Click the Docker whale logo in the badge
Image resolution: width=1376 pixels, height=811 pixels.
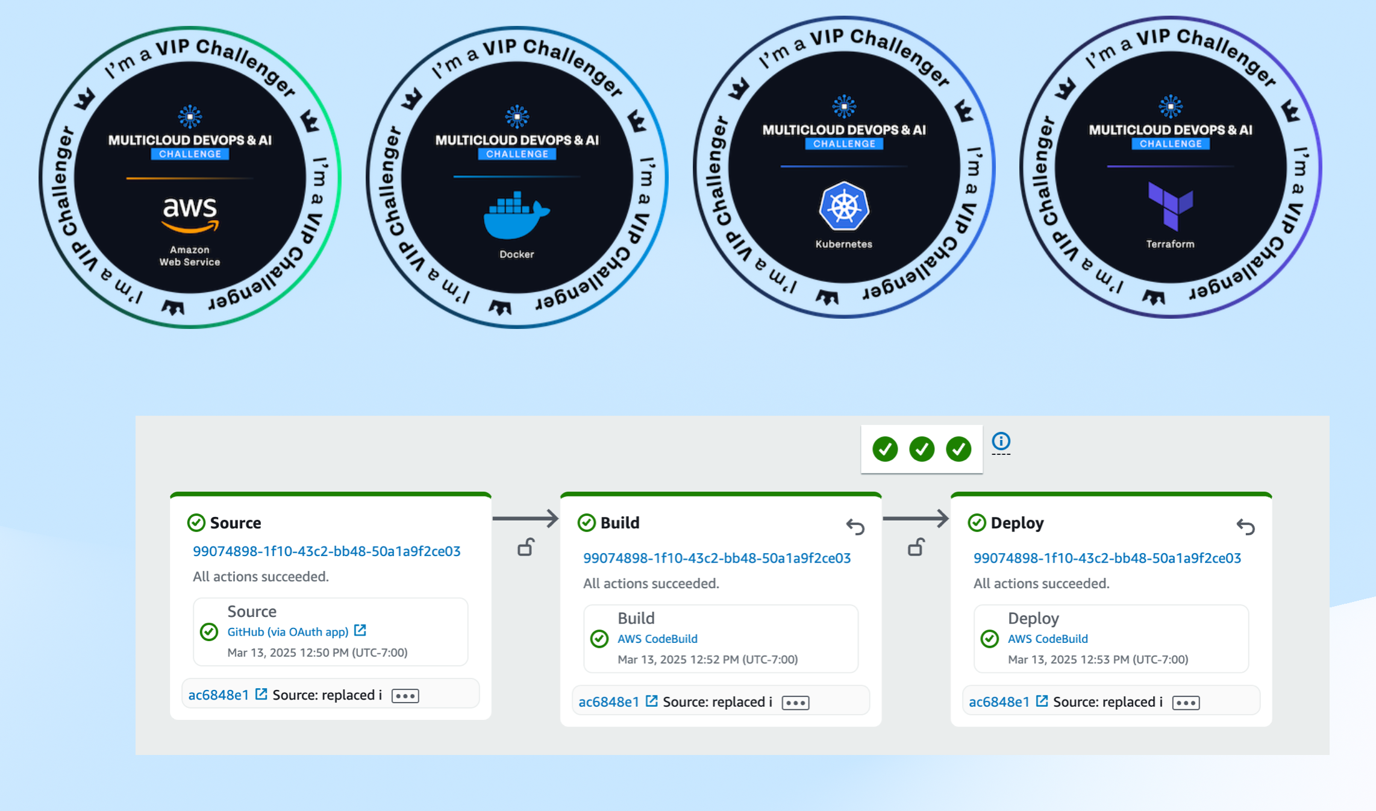(516, 216)
